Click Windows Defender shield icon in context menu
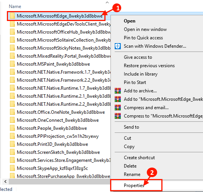203x192 pixels. click(x=118, y=46)
